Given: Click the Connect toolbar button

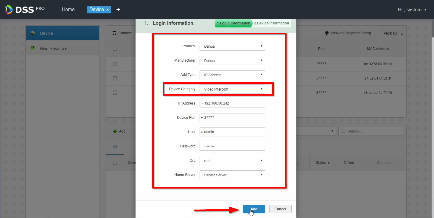Looking at the screenshot, I should (122, 33).
